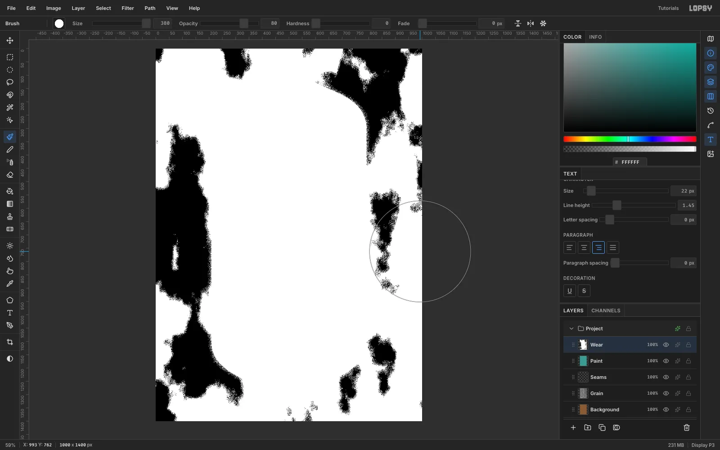The width and height of the screenshot is (720, 450).
Task: Align paragraph text center
Action: tap(584, 247)
